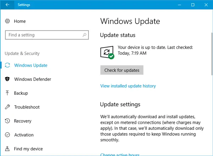Click the Check for updates button

coord(122,70)
